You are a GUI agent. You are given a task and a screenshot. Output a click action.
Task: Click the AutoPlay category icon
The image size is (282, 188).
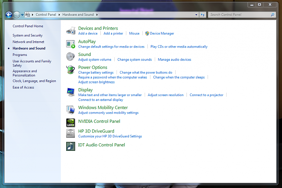coord(71,44)
